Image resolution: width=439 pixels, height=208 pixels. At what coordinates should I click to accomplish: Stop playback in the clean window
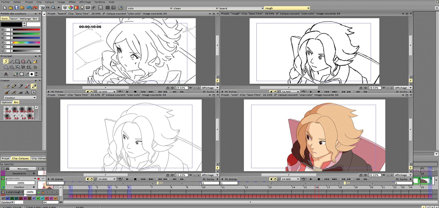coord(135,179)
